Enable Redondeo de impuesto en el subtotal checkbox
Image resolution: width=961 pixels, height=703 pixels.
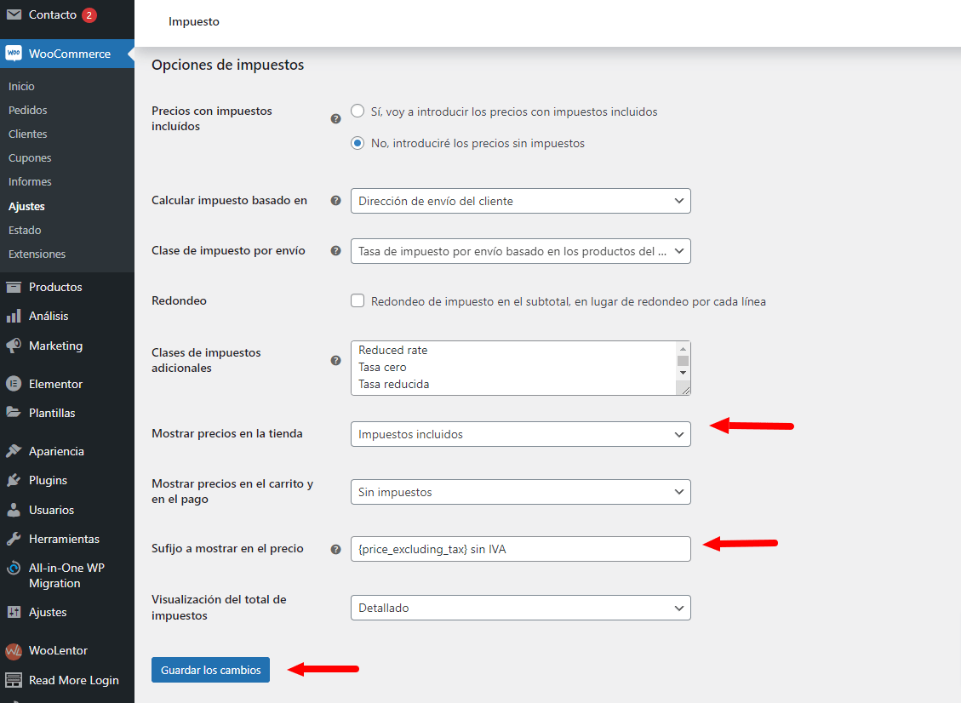[x=358, y=300]
